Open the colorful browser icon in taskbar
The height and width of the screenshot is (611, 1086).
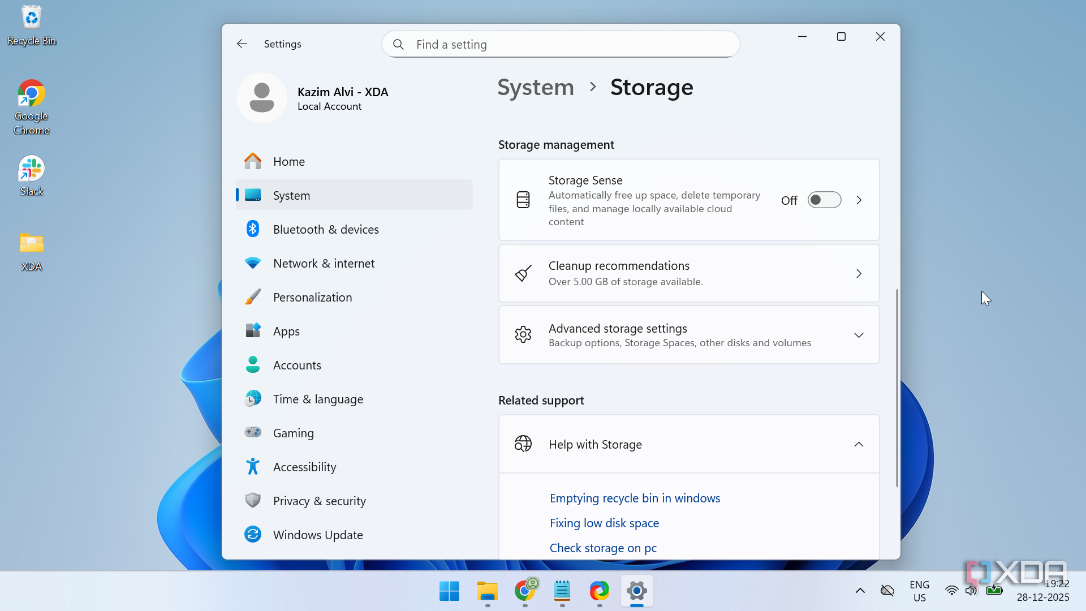point(600,591)
